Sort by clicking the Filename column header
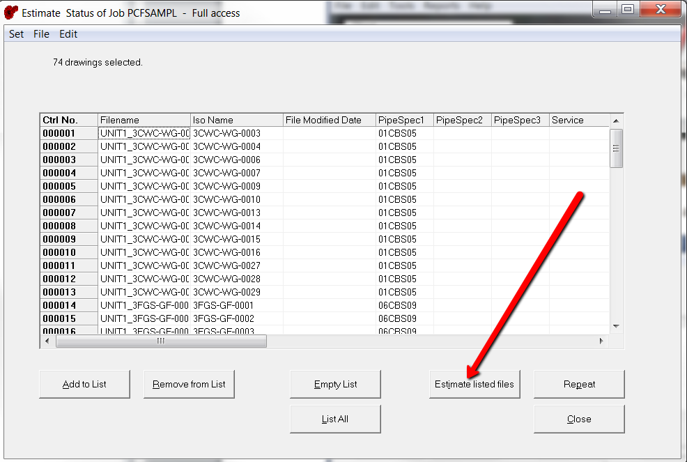Image resolution: width=687 pixels, height=462 pixels. [x=144, y=119]
